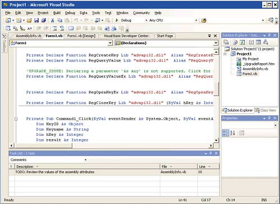Click the Display Parameter Info icon
280x204 pixels.
click(x=15, y=29)
